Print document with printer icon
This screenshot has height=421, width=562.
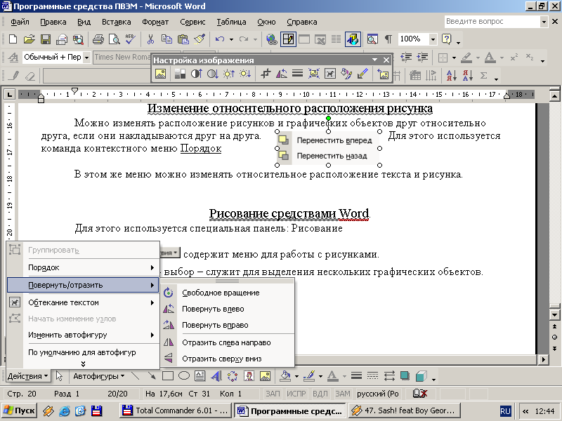pos(98,39)
